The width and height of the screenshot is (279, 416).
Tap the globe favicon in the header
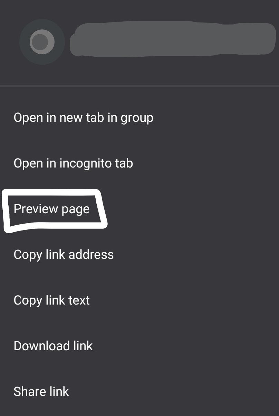[42, 42]
